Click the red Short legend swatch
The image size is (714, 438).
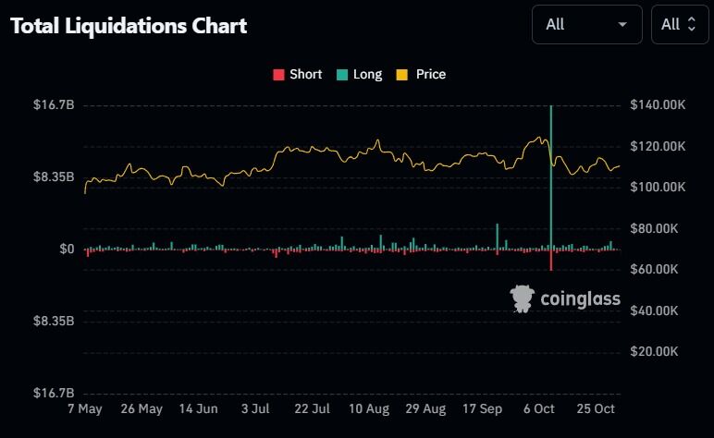(x=278, y=74)
